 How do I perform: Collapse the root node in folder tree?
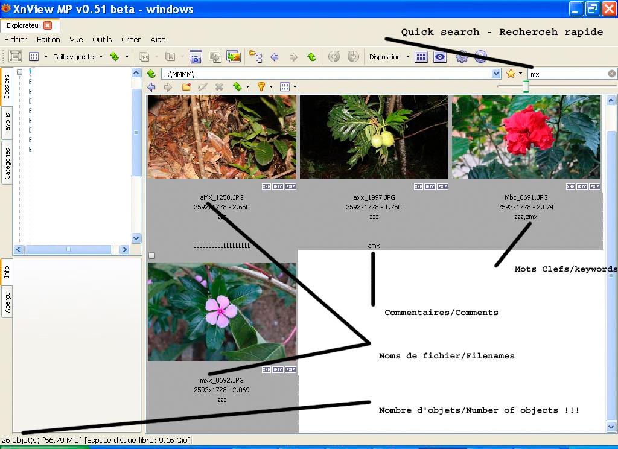pos(19,72)
